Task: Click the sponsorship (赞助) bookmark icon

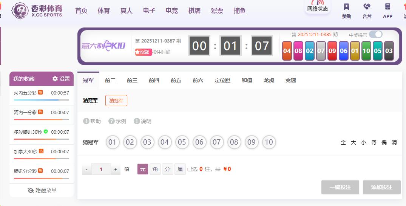Action: [x=346, y=7]
